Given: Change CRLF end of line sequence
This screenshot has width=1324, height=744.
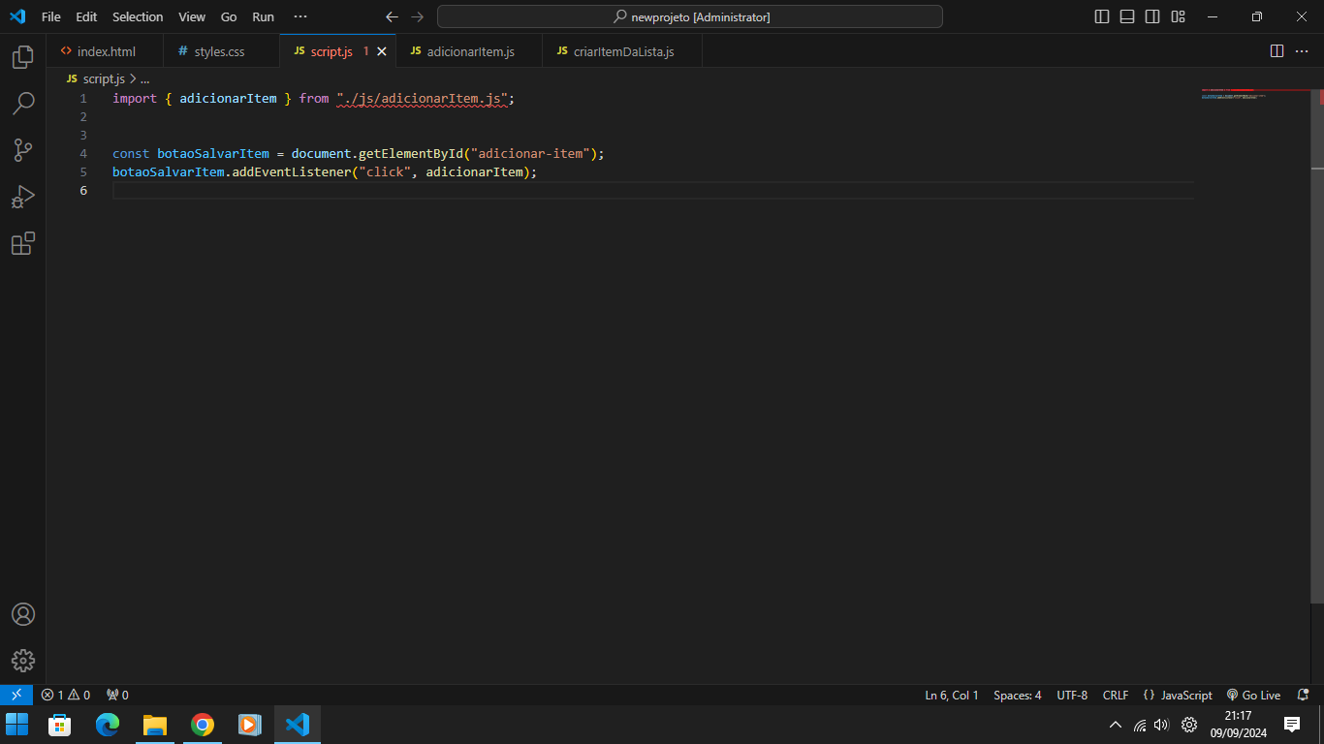Looking at the screenshot, I should pos(1116,695).
